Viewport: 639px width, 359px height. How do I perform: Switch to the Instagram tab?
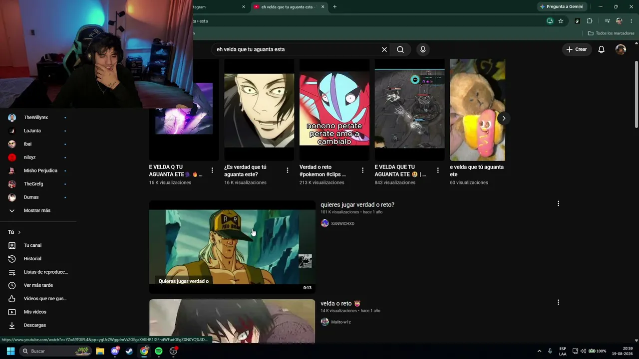pyautogui.click(x=217, y=7)
